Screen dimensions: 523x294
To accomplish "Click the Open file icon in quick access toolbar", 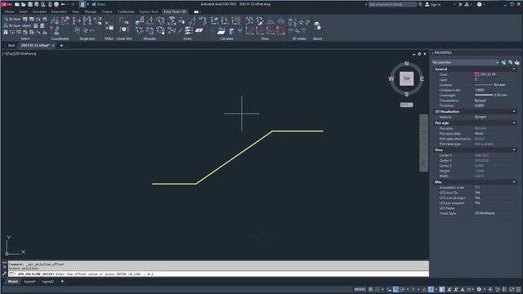I will point(24,4).
